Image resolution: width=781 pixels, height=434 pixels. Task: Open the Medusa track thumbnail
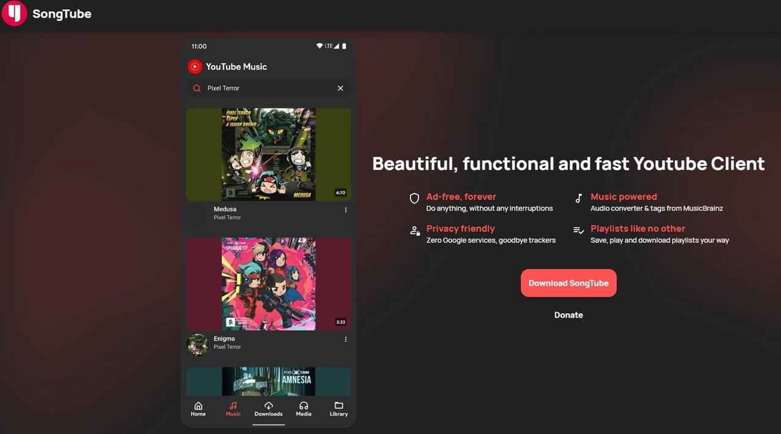(268, 154)
